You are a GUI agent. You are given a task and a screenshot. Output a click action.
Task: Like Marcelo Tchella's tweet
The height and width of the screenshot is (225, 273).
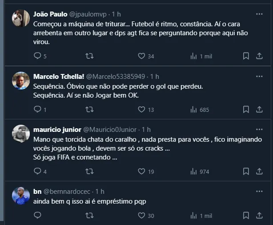tap(141, 109)
